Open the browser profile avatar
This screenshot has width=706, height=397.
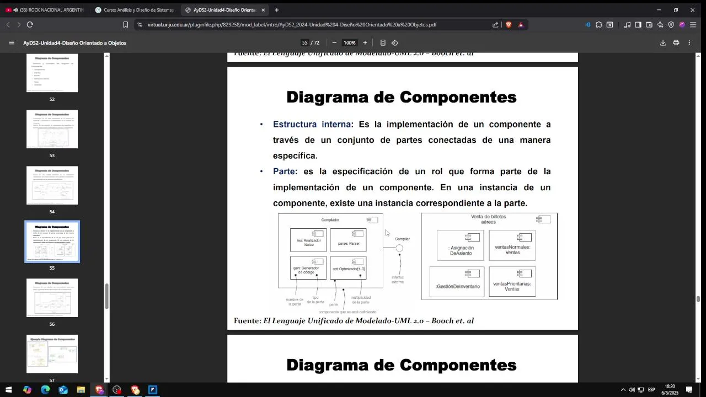[682, 24]
